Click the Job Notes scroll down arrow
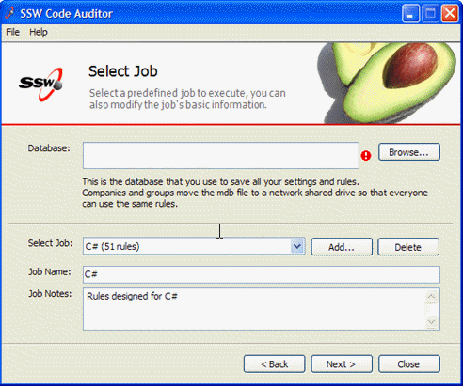 [432, 322]
